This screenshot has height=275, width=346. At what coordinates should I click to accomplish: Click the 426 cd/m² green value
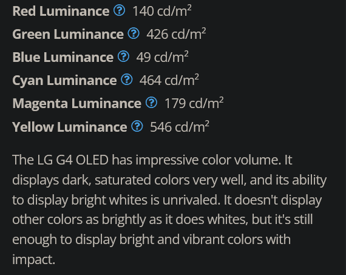pos(176,34)
